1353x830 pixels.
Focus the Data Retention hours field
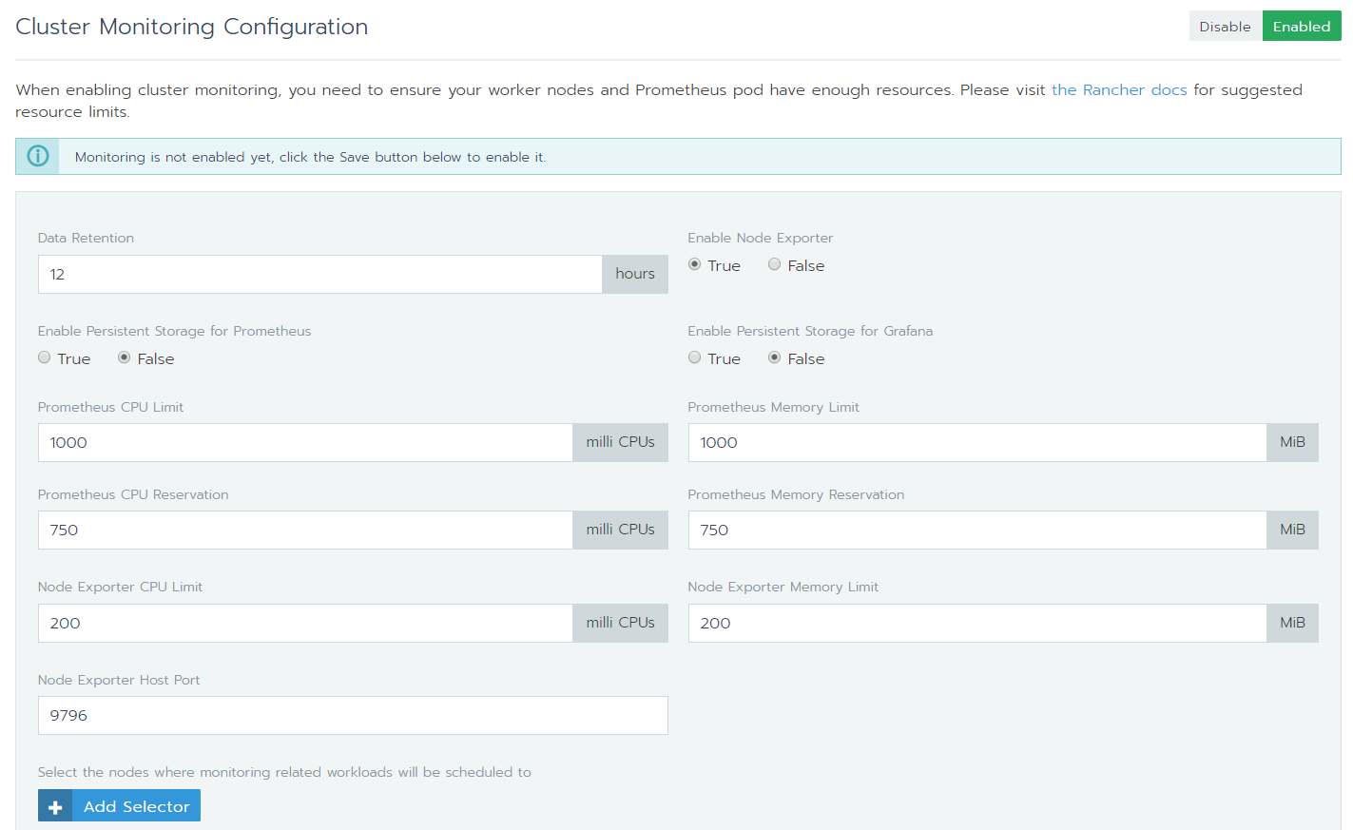click(319, 275)
